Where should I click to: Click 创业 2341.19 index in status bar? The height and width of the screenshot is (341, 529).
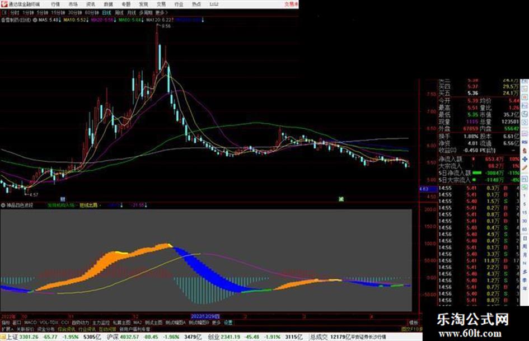[x=224, y=337]
